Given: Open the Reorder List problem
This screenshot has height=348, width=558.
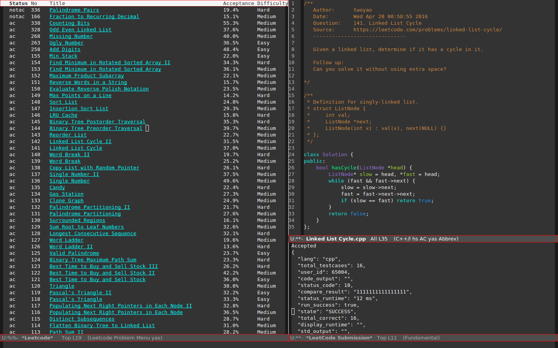Looking at the screenshot, I should pyautogui.click(x=68, y=135).
